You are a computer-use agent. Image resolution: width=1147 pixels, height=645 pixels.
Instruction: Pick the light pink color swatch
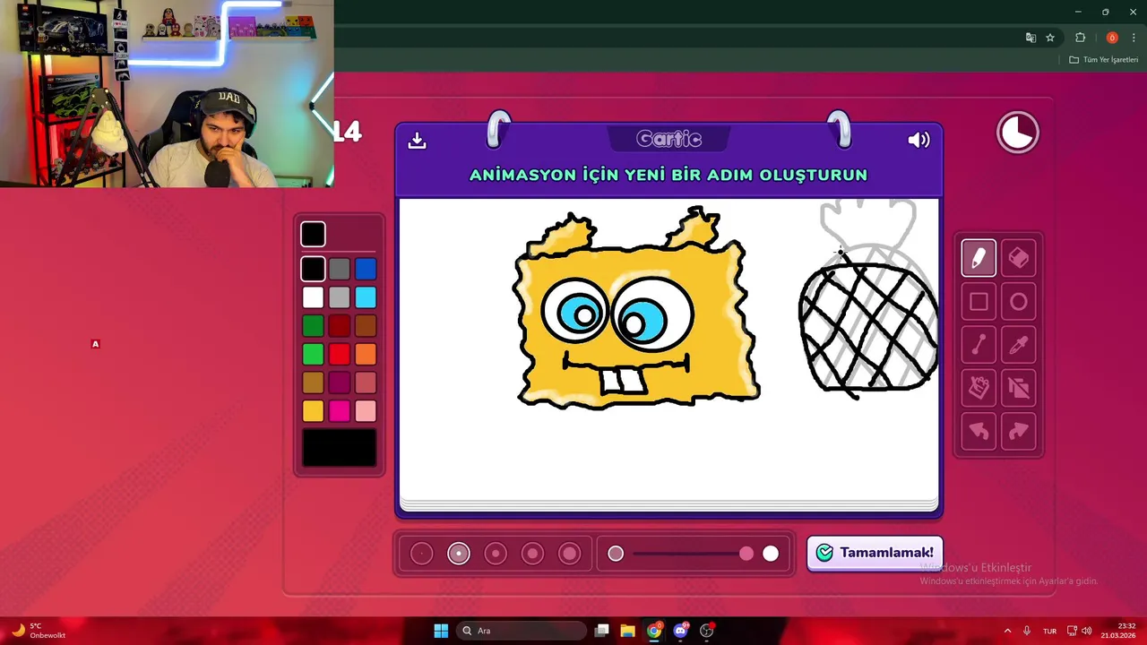pyautogui.click(x=366, y=411)
